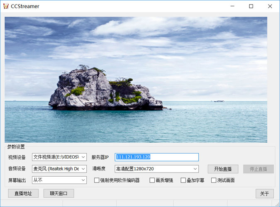Minimize the CCStreamer window
280x207 pixels.
point(232,6)
